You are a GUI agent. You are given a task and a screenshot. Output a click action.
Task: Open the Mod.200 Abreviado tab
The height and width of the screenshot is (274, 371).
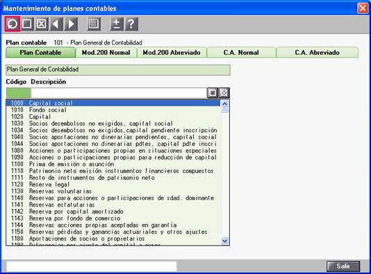172,53
